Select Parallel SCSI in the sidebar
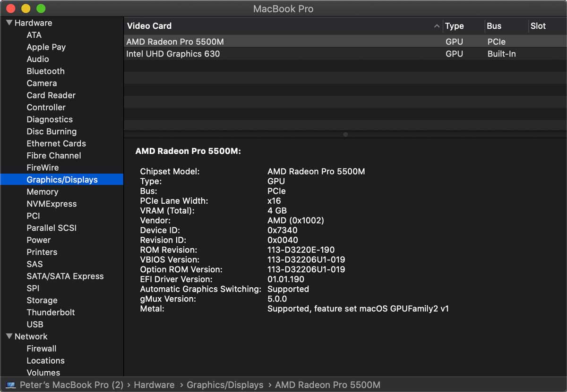The image size is (567, 392). pos(52,228)
